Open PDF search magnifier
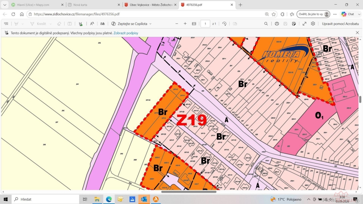The image size is (363, 204). (266, 24)
